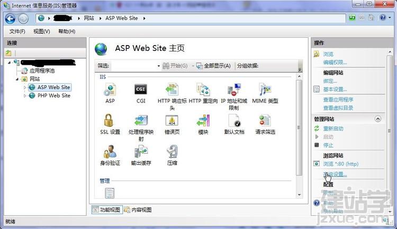This screenshot has width=397, height=229.
Task: Open the 文件(F) menu
Action: [x=17, y=31]
